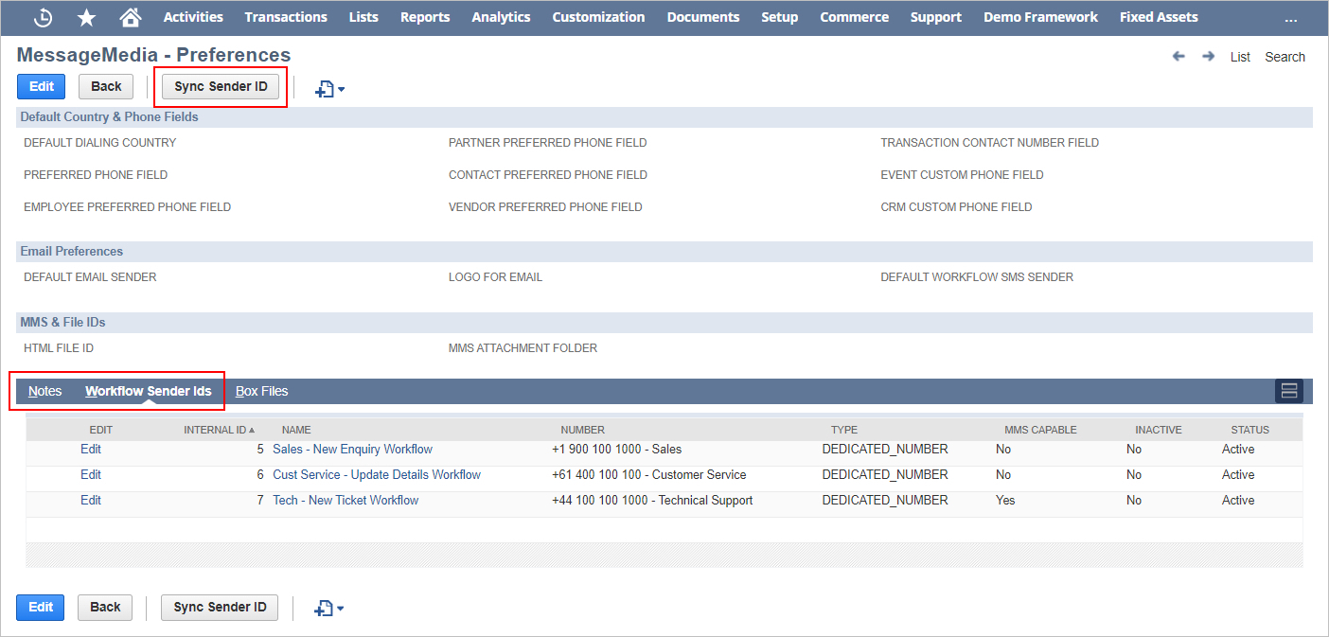
Task: Click the top Sync Sender ID button
Action: point(221,86)
